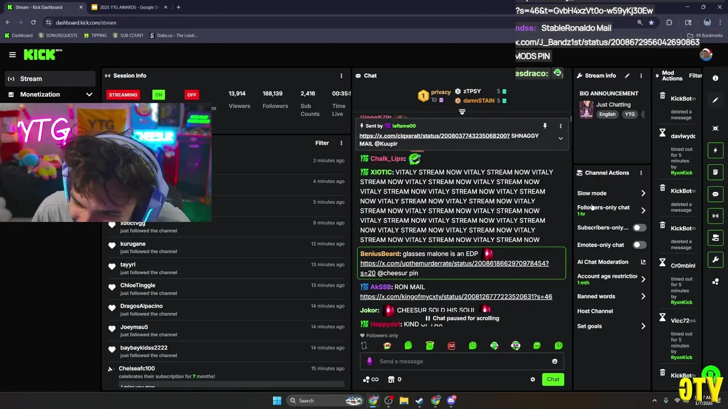Open AkSSB's kingofmycxty link

pyautogui.click(x=456, y=297)
